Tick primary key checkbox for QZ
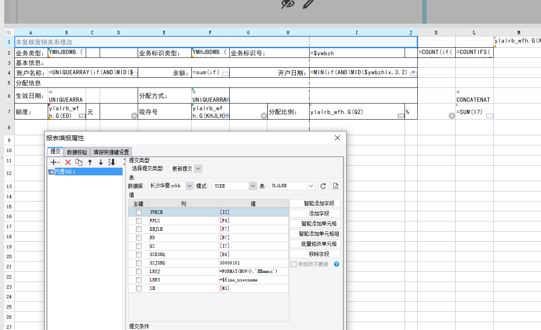This screenshot has width=541, height=330. pyautogui.click(x=139, y=246)
